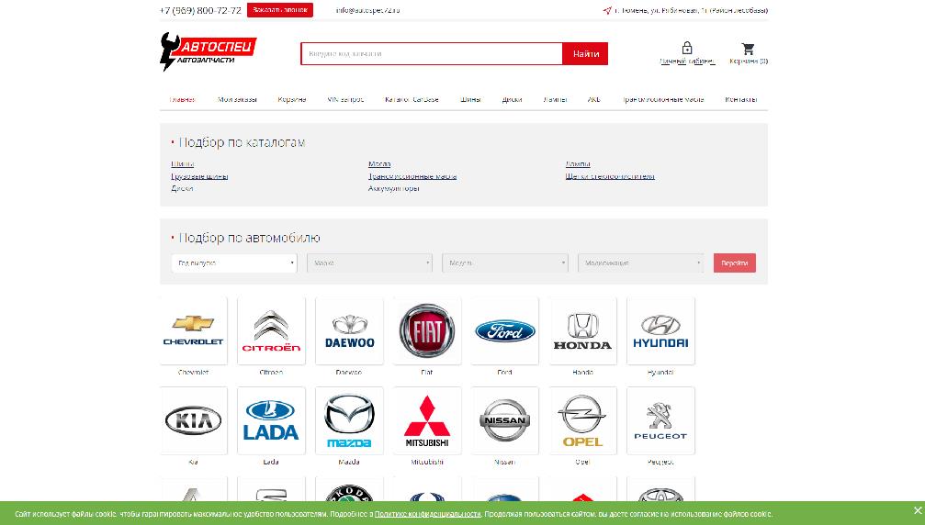Click the Лампы catalog link
Viewport: 925px width, 525px height.
[x=578, y=163]
